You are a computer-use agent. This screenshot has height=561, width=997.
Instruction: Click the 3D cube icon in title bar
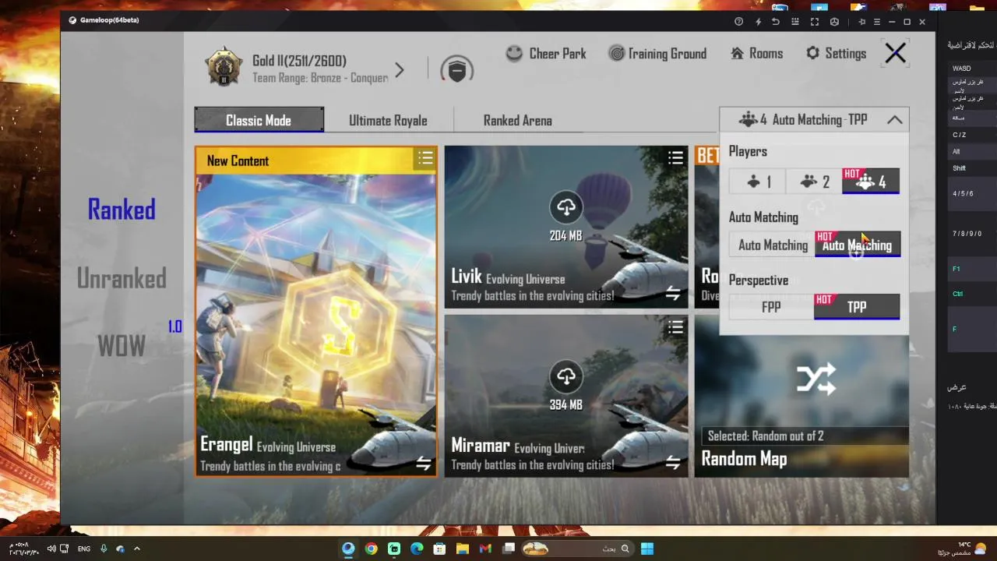(x=834, y=22)
